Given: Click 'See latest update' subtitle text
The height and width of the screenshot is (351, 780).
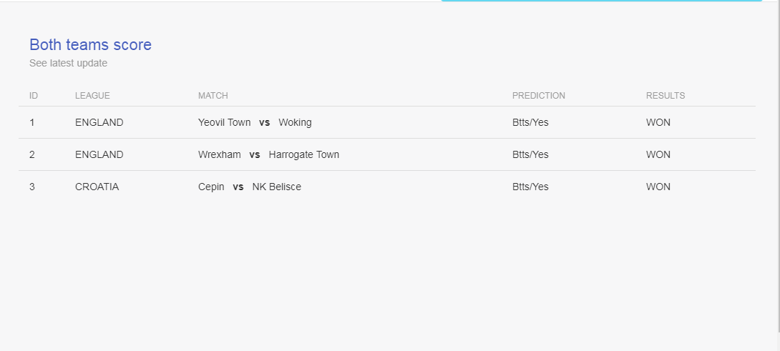Looking at the screenshot, I should coord(68,63).
